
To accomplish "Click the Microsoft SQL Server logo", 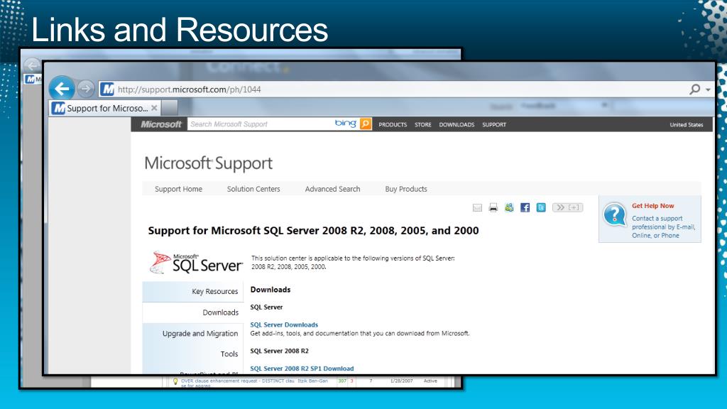I will [196, 262].
